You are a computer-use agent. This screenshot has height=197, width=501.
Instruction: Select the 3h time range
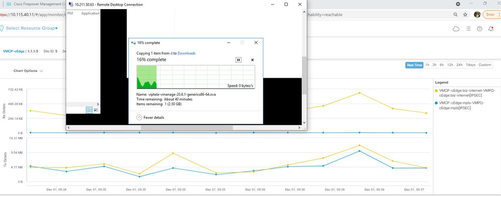(x=434, y=65)
